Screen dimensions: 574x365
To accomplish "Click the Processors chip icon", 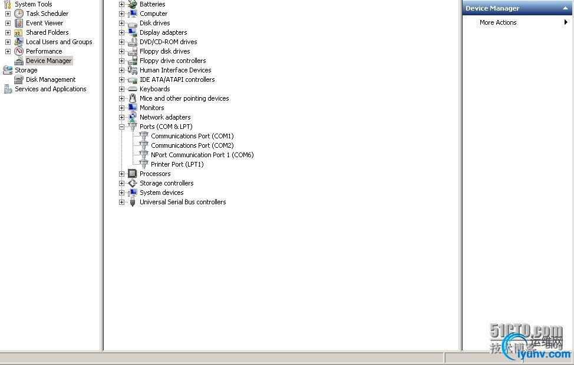I will (133, 174).
